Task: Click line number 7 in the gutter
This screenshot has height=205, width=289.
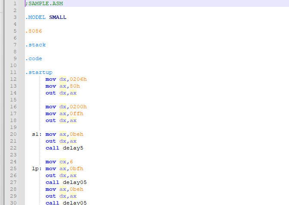Action: coord(15,45)
